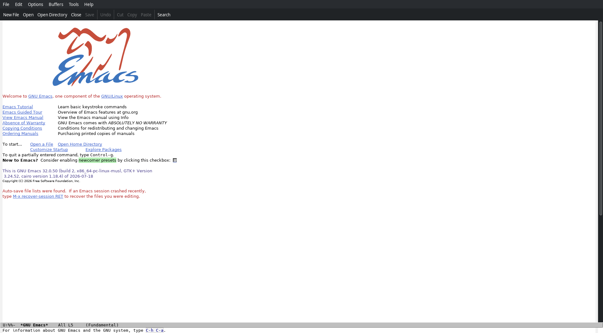Click the Close toolbar button
The height and width of the screenshot is (333, 603).
coord(76,15)
